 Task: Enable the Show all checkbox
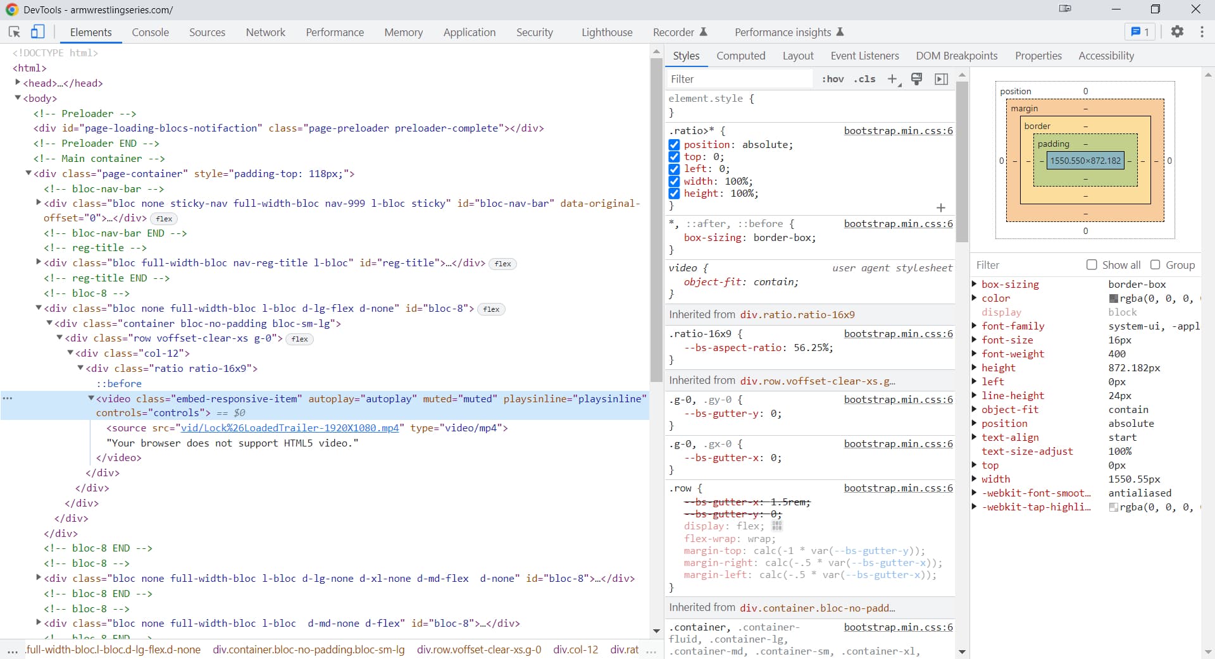tap(1092, 265)
